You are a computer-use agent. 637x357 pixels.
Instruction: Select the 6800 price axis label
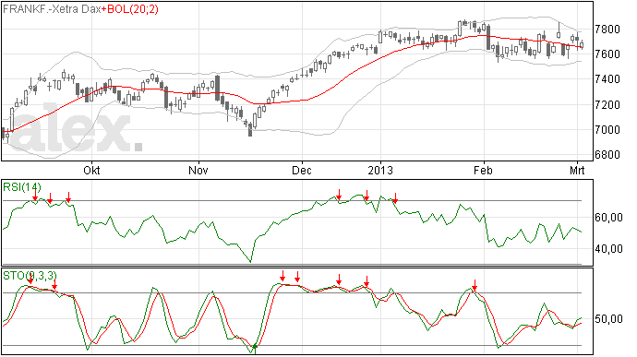coord(607,155)
